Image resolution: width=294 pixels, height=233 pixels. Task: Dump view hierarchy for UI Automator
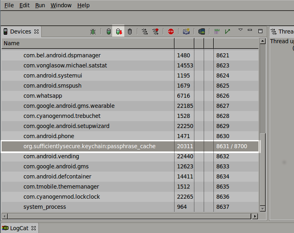point(202,31)
